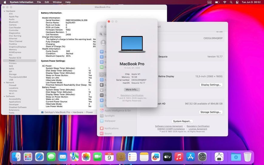This screenshot has height=165, width=264.
Task: Open App Store from the Dock
Action: click(191, 157)
